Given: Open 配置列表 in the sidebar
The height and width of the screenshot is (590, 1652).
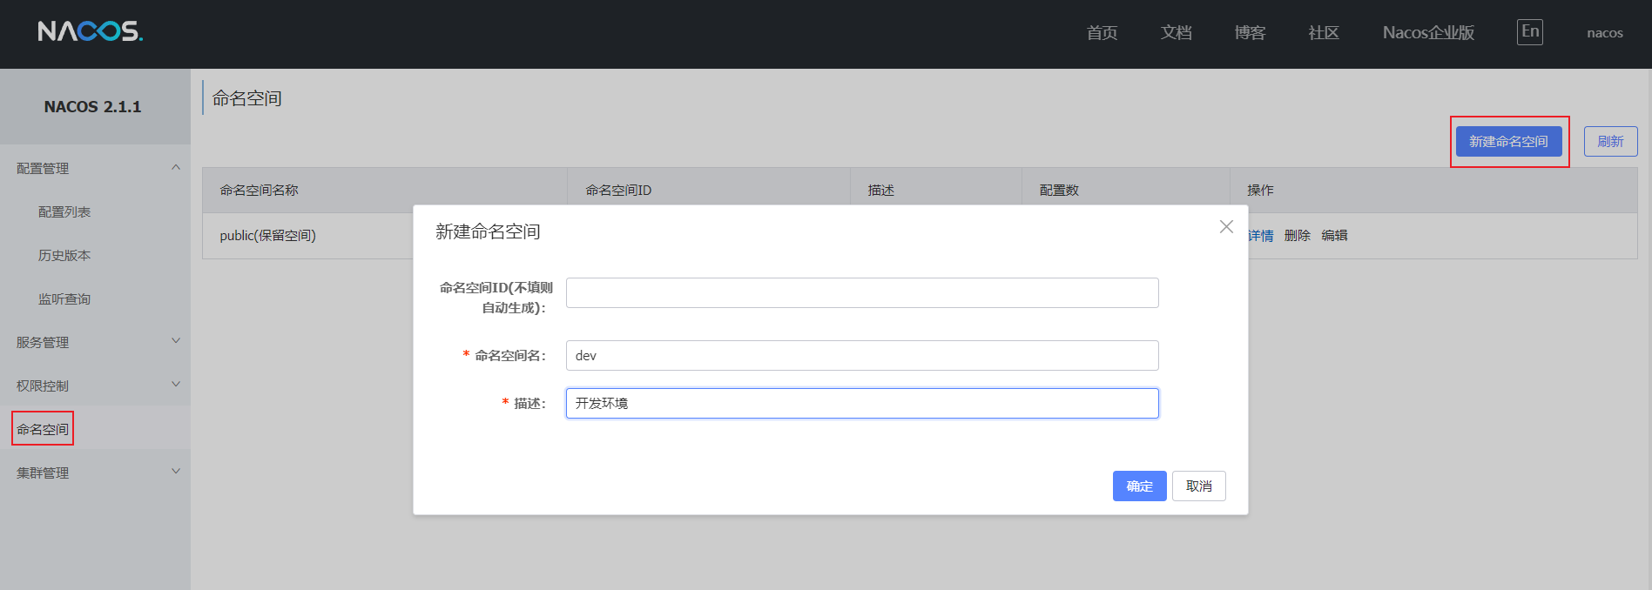Looking at the screenshot, I should coord(64,211).
